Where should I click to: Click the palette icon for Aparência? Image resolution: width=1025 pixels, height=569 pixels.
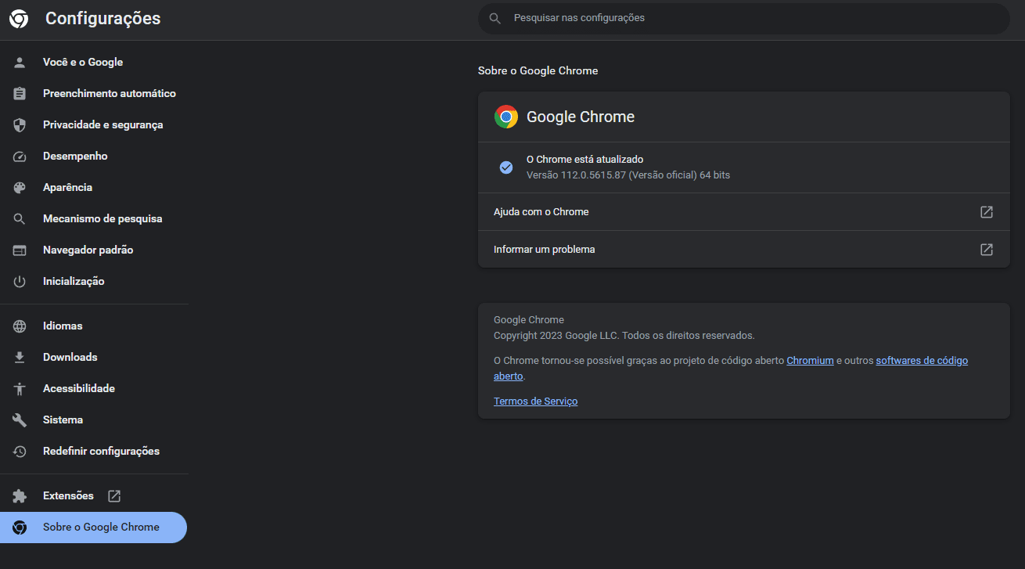[x=20, y=188]
